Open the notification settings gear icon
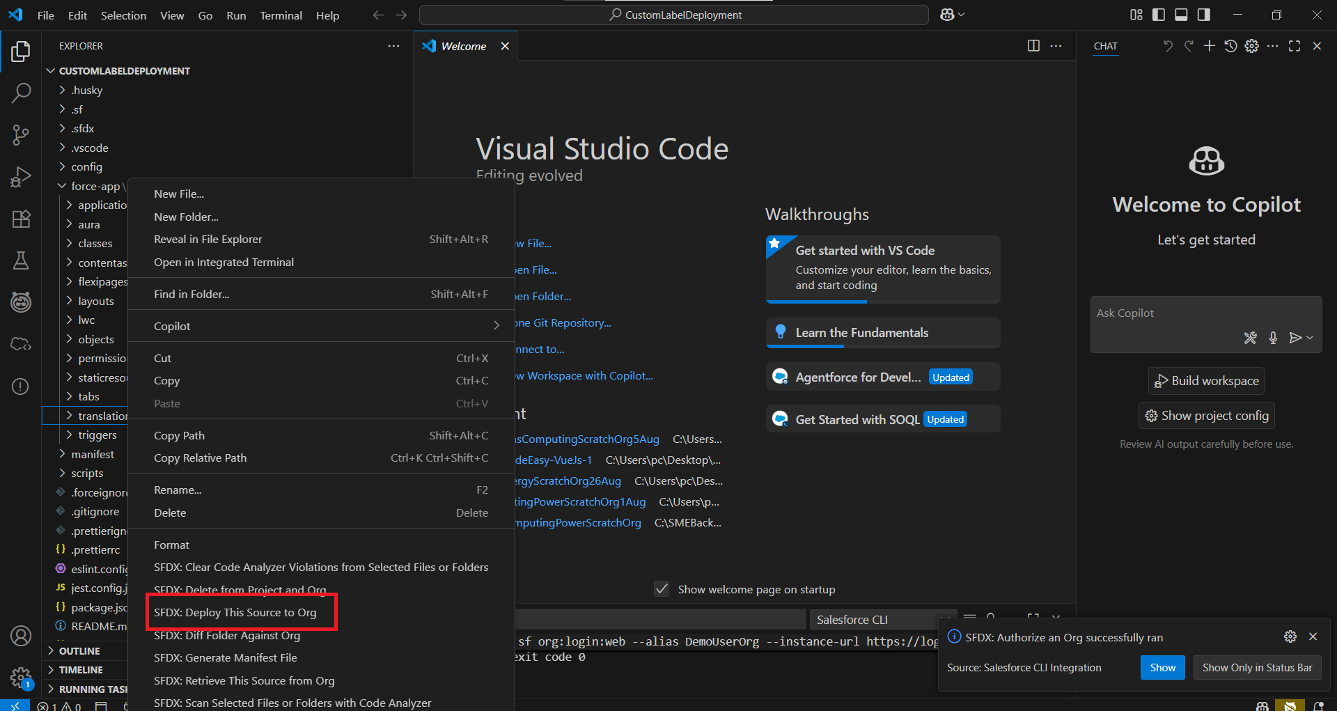The image size is (1337, 711). click(1290, 636)
